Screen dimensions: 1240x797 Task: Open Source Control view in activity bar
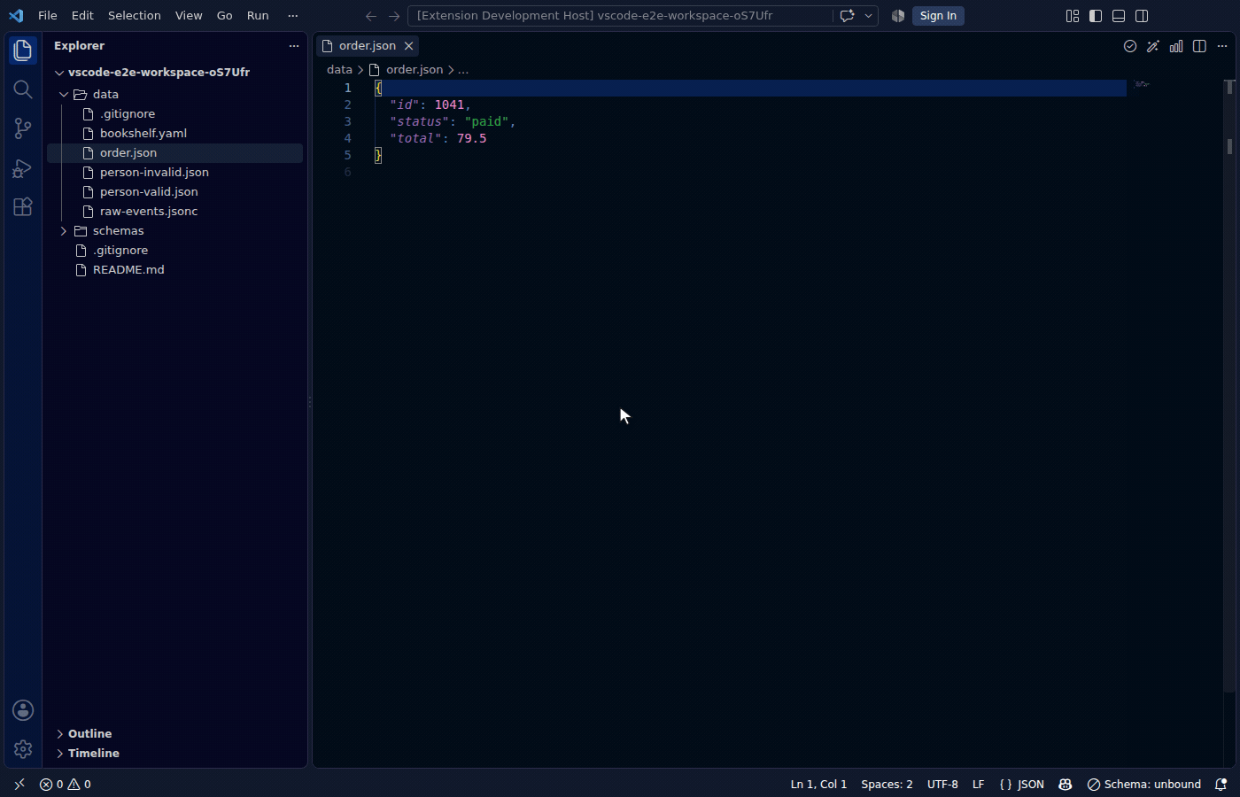pyautogui.click(x=23, y=128)
